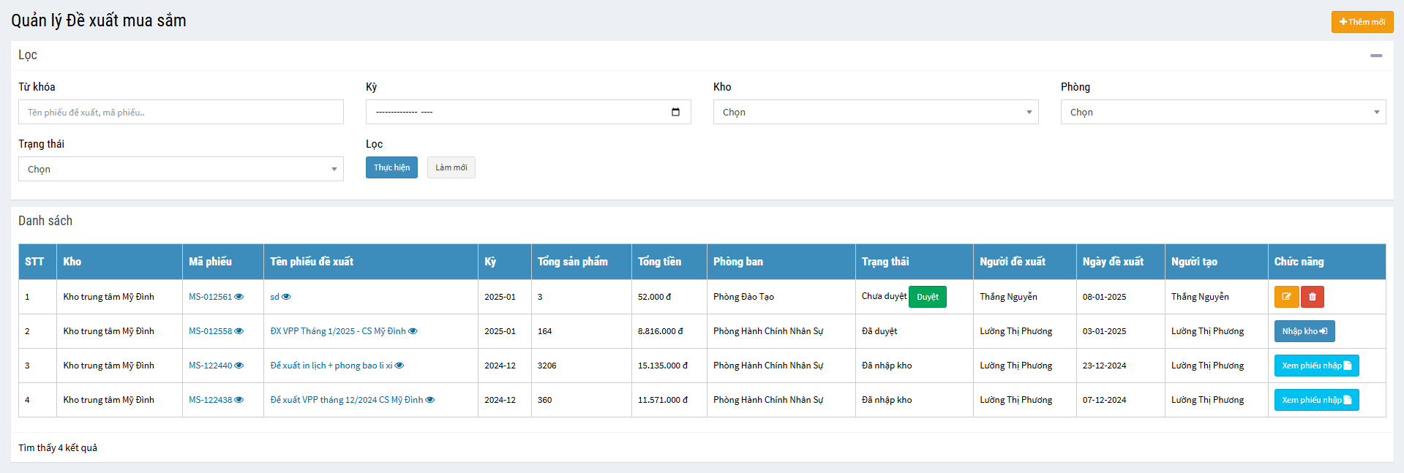Focus the Từ khóa search input
The image size is (1404, 473).
pyautogui.click(x=181, y=112)
